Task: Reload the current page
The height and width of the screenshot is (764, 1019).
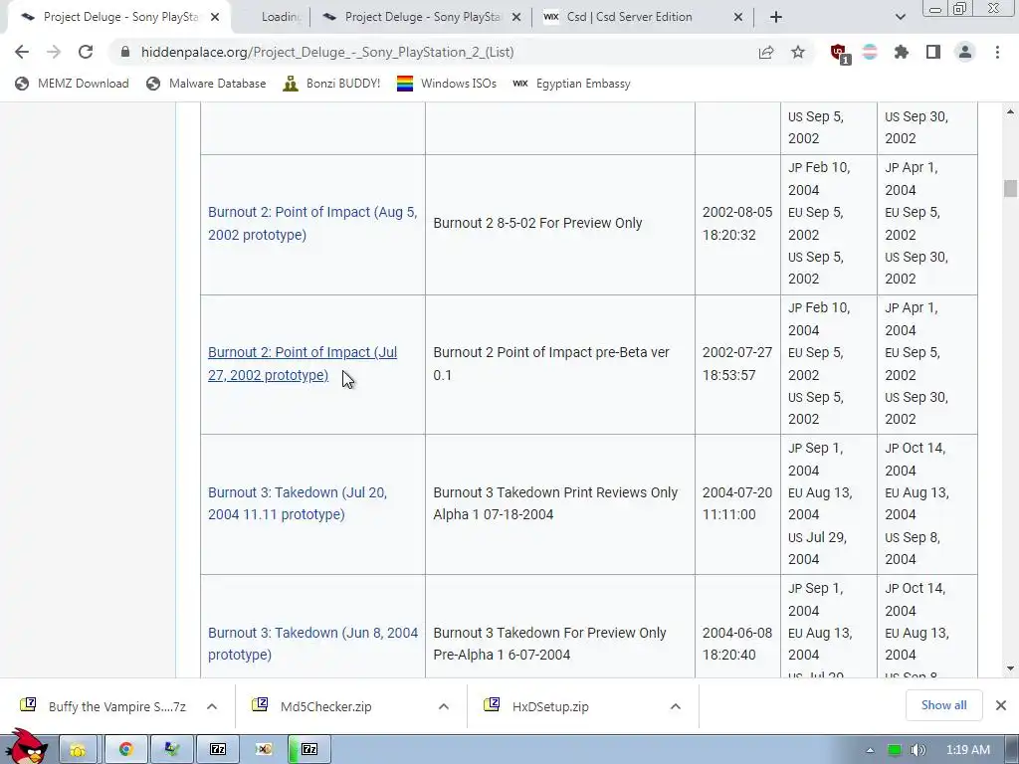Action: [x=86, y=52]
